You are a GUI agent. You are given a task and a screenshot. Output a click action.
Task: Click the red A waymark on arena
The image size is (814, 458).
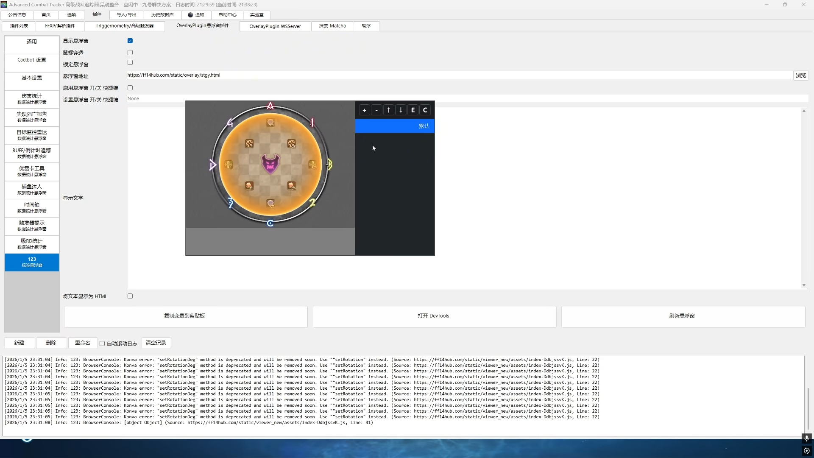(x=270, y=106)
